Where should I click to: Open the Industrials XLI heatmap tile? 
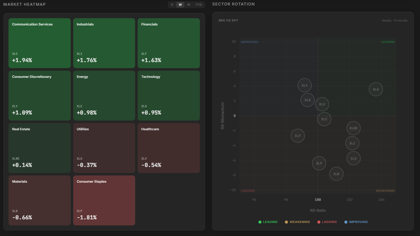[104, 43]
